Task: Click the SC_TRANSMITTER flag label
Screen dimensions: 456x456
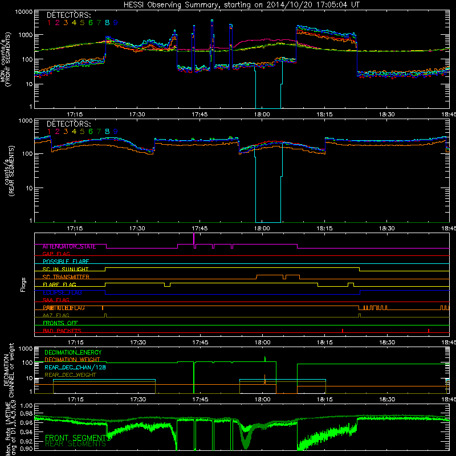Action: (66, 277)
